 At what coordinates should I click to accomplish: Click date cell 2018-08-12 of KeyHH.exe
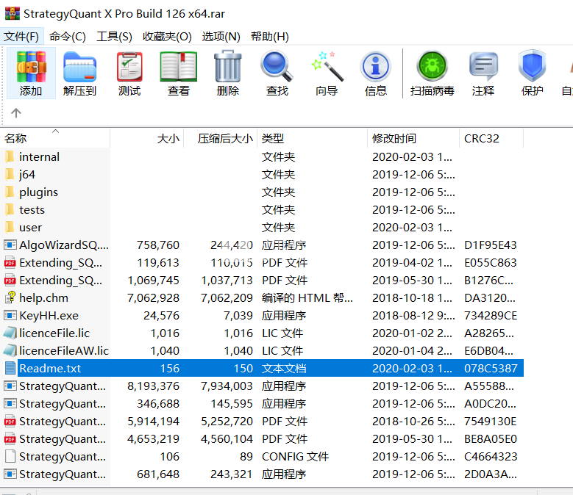(413, 315)
